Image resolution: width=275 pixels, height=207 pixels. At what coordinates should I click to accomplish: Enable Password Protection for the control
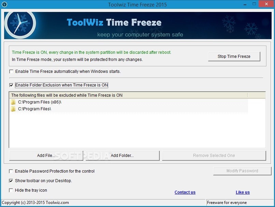pos(11,171)
